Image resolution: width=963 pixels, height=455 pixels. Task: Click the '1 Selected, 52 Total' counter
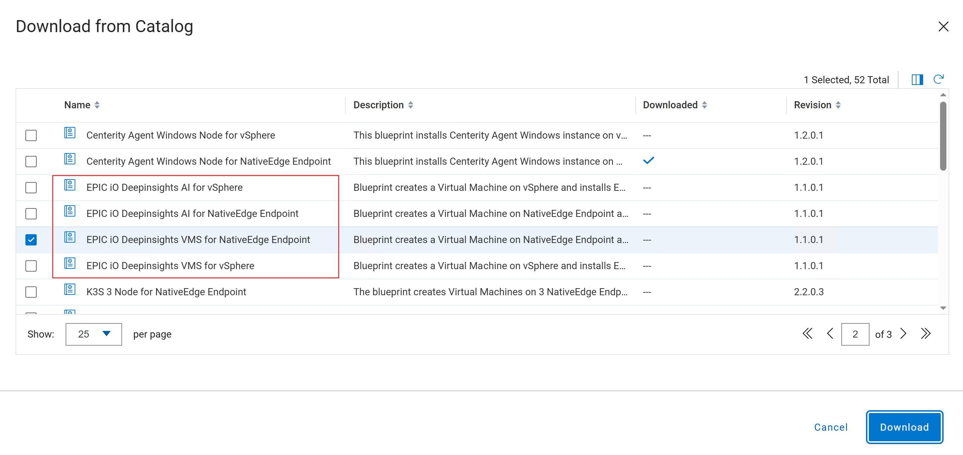coord(846,80)
